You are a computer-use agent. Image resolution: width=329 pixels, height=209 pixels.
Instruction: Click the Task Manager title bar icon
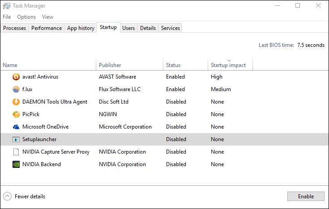(7, 6)
